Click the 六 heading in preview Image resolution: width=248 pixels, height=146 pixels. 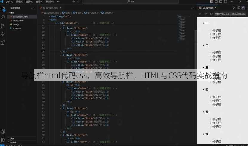(207, 134)
